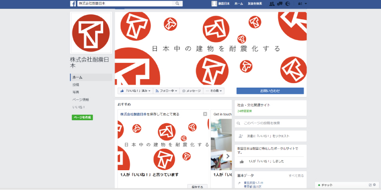381x190 pixels.
Task: Click the 基本データ section heading
Action: pos(246,176)
